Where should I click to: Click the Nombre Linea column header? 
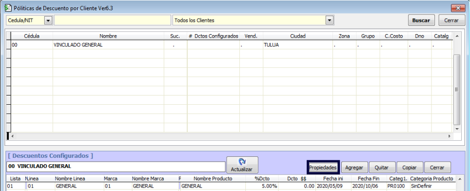coord(70,178)
